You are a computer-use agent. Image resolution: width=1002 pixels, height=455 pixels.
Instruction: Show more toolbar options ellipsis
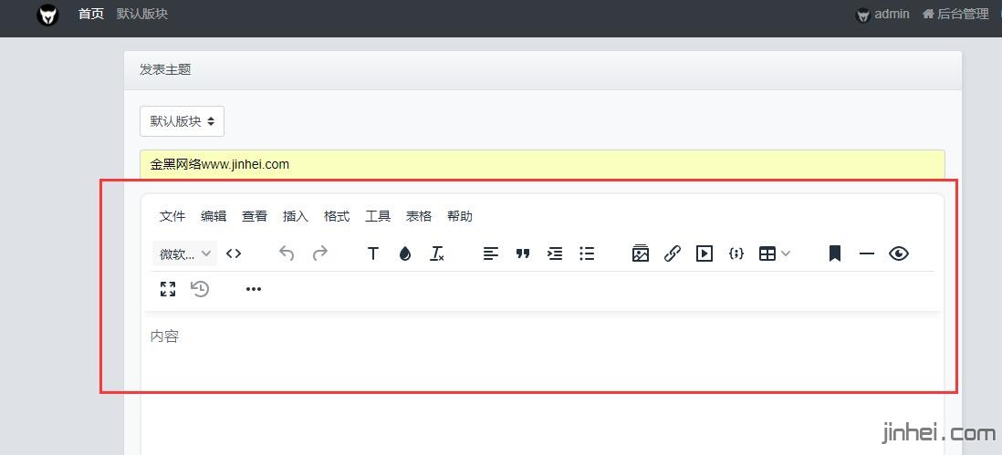[x=254, y=289]
